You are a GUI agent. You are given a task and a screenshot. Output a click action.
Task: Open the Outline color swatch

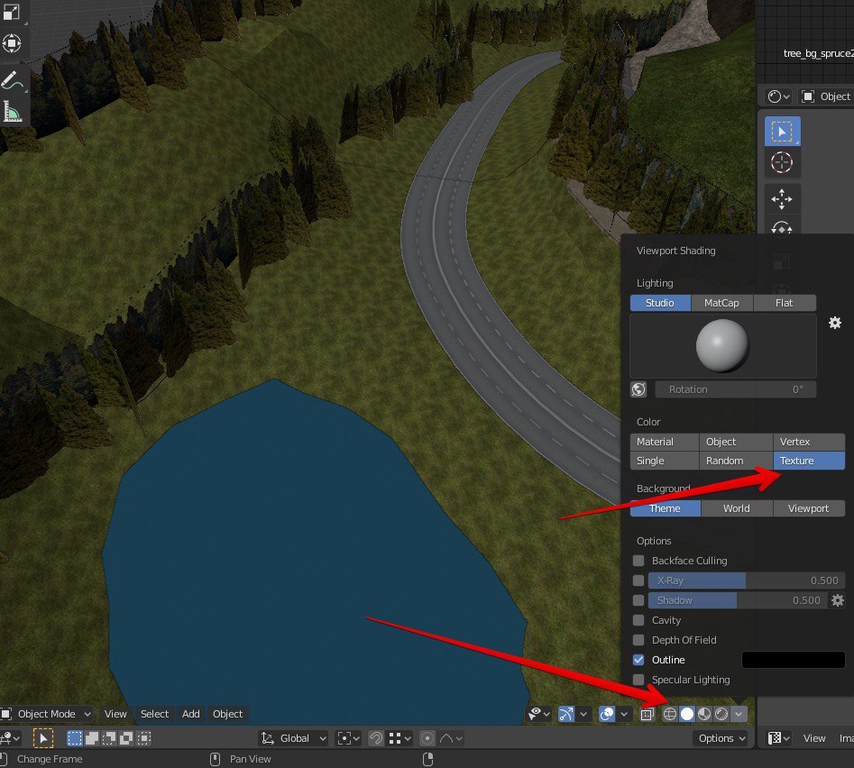pyautogui.click(x=793, y=660)
